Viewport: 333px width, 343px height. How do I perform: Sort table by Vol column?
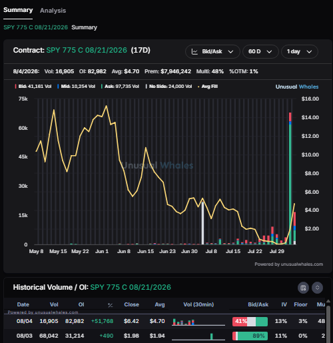(54, 304)
